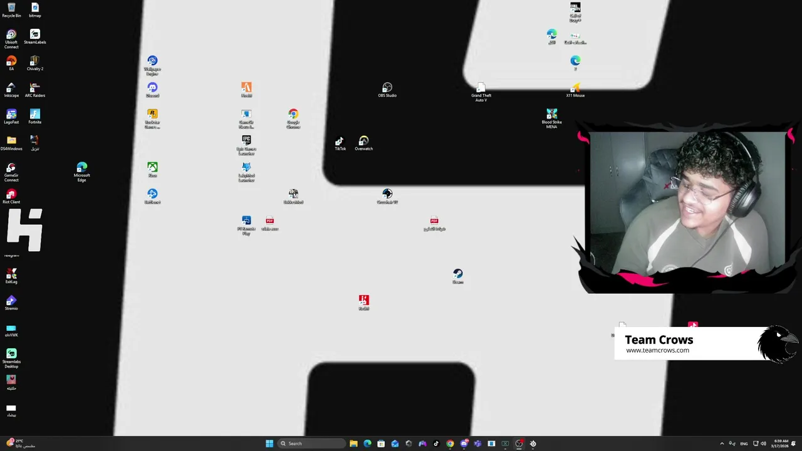Viewport: 802px width, 451px height.
Task: Open the Recycle Bin desktop icon
Action: click(11, 10)
